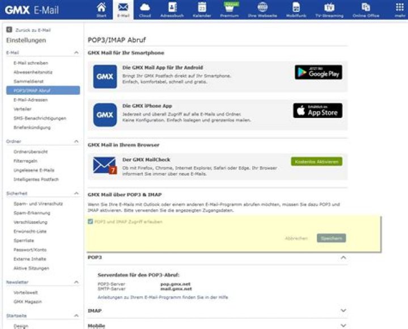Image resolution: width=408 pixels, height=329 pixels.
Task: Open the Kalender icon
Action: (x=202, y=7)
